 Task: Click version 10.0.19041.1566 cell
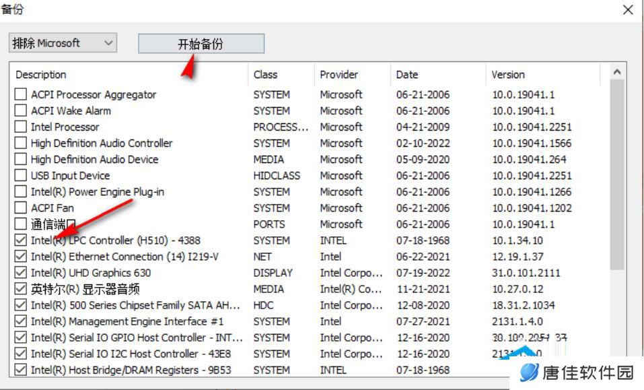pyautogui.click(x=532, y=143)
